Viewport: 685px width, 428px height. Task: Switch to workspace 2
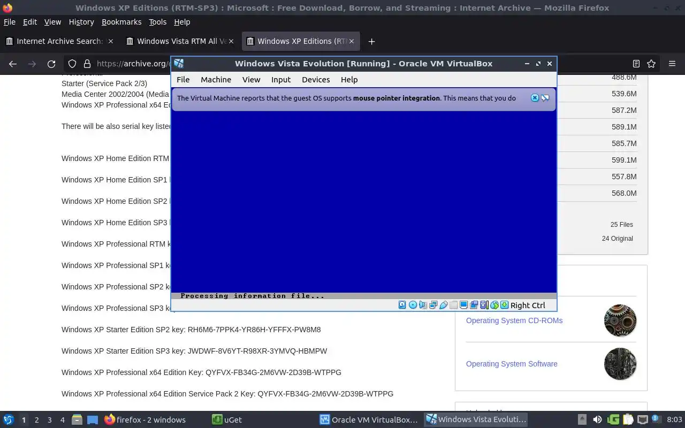click(x=36, y=420)
